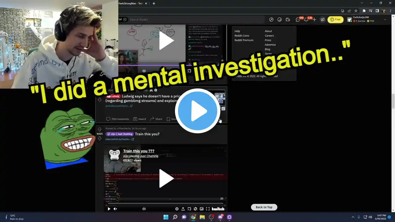Viewport: 395px width, 222px height.
Task: Click the Back to Top button
Action: (264, 207)
